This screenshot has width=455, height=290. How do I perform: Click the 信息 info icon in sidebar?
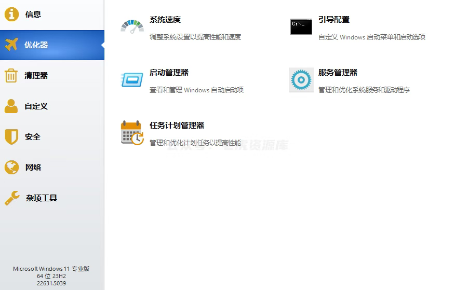[11, 15]
